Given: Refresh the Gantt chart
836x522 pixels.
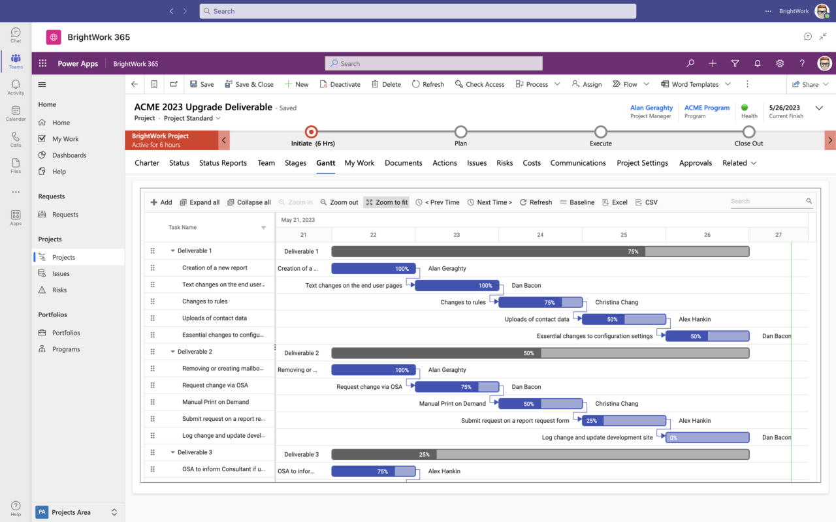Looking at the screenshot, I should tap(536, 202).
